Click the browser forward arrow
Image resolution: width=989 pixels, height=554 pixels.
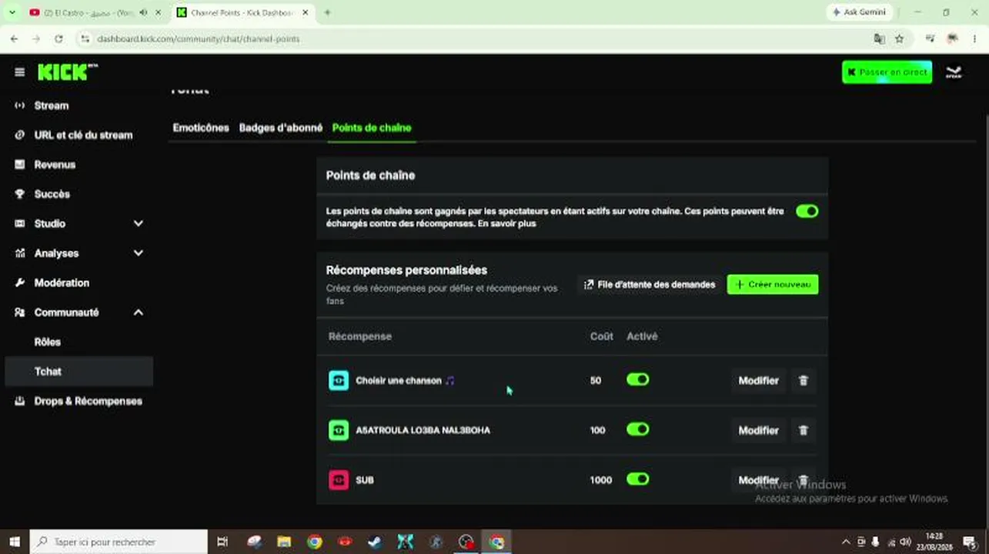36,38
